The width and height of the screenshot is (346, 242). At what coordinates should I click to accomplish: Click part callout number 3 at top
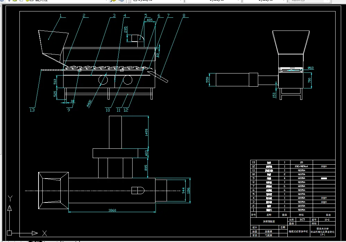point(114,15)
